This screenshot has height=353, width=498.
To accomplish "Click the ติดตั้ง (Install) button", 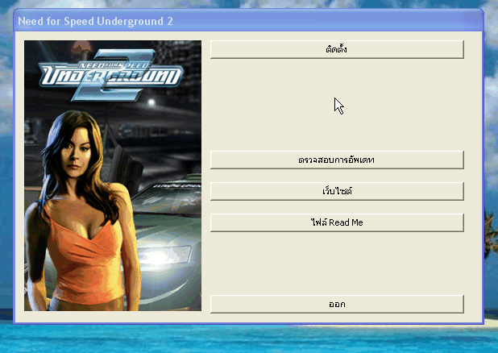I will 337,50.
